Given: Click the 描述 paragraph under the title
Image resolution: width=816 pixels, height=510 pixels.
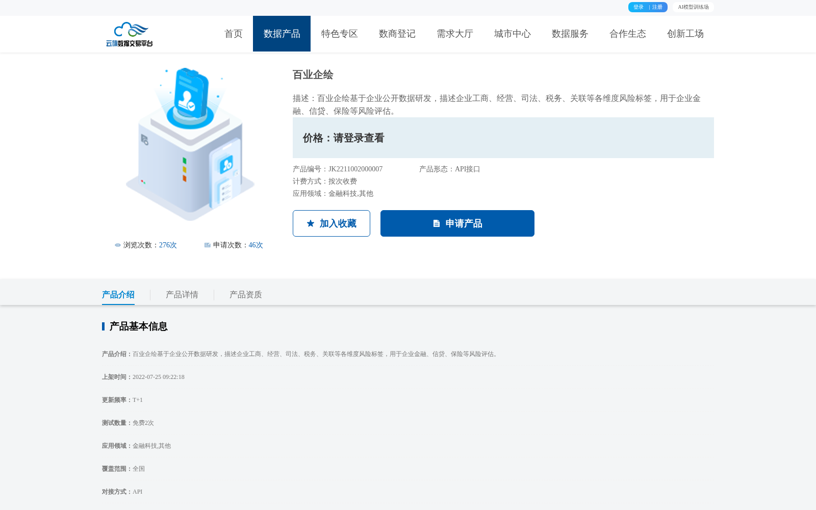Looking at the screenshot, I should coord(497,105).
